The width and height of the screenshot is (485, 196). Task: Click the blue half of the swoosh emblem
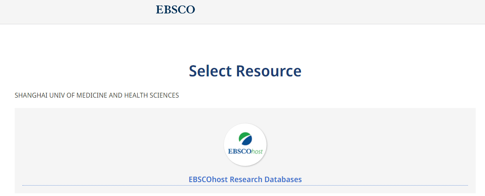pyautogui.click(x=247, y=140)
